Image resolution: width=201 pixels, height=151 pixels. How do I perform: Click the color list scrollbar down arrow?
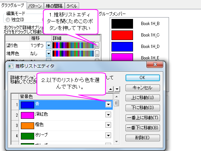117,142
